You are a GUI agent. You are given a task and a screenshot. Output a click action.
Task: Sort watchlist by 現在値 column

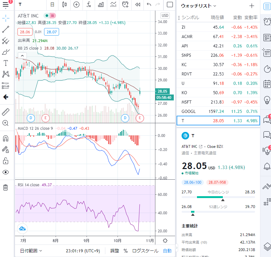[x=217, y=17]
